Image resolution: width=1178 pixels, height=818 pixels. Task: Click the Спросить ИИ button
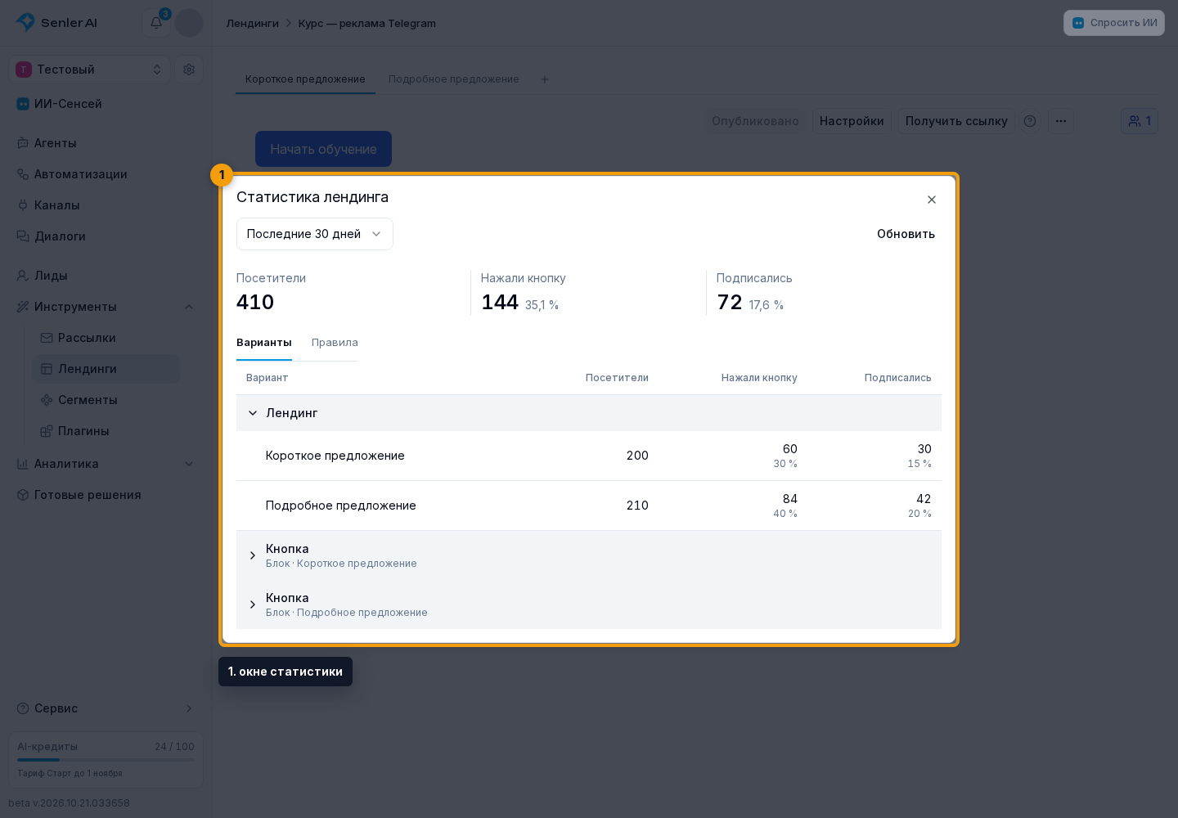1114,23
